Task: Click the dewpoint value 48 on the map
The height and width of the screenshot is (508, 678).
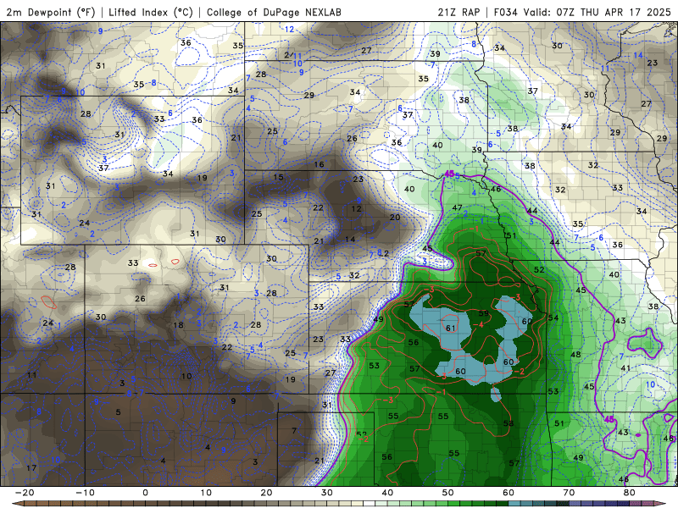Action: [575, 355]
